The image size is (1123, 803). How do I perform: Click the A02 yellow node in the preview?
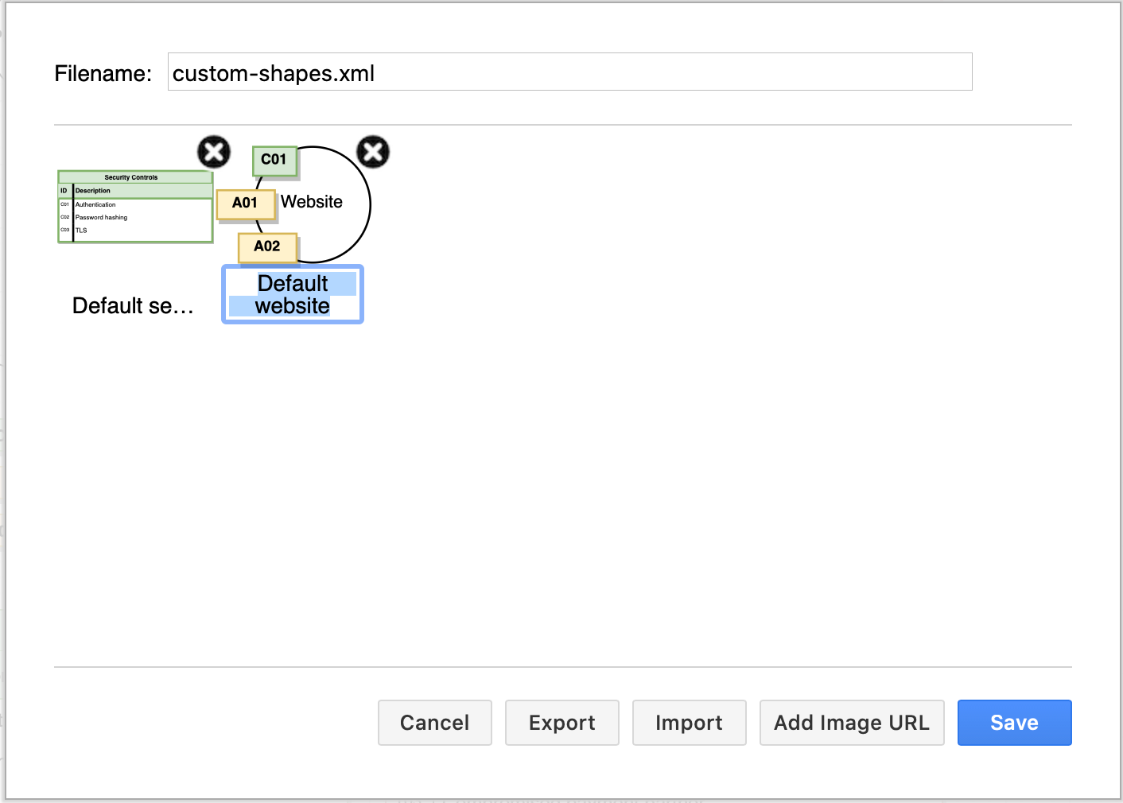tap(267, 247)
